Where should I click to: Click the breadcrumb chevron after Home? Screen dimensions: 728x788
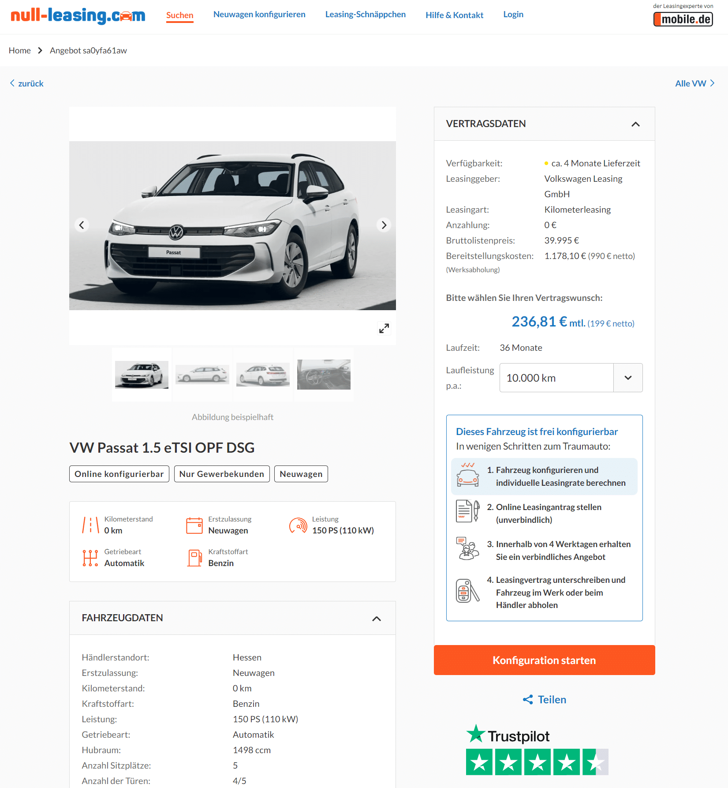tap(40, 50)
